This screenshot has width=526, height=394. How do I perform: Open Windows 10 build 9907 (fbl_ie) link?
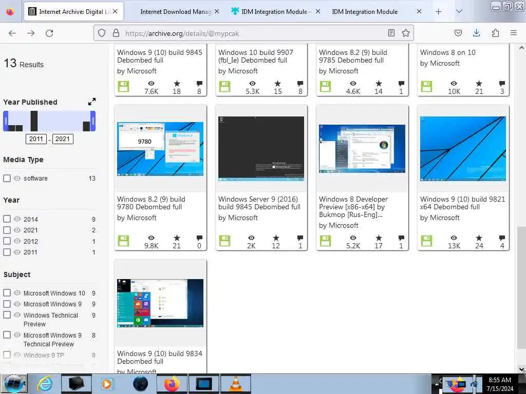[x=256, y=56]
